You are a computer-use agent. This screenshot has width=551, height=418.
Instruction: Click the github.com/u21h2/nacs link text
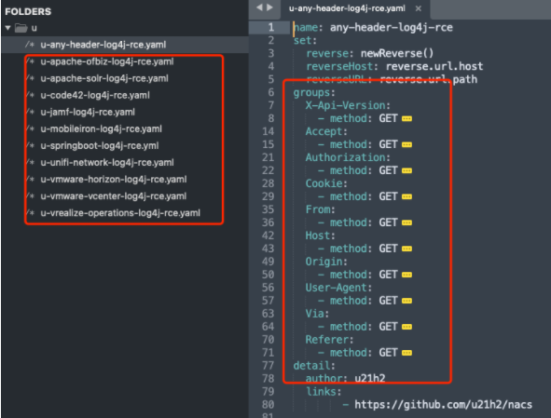443,405
